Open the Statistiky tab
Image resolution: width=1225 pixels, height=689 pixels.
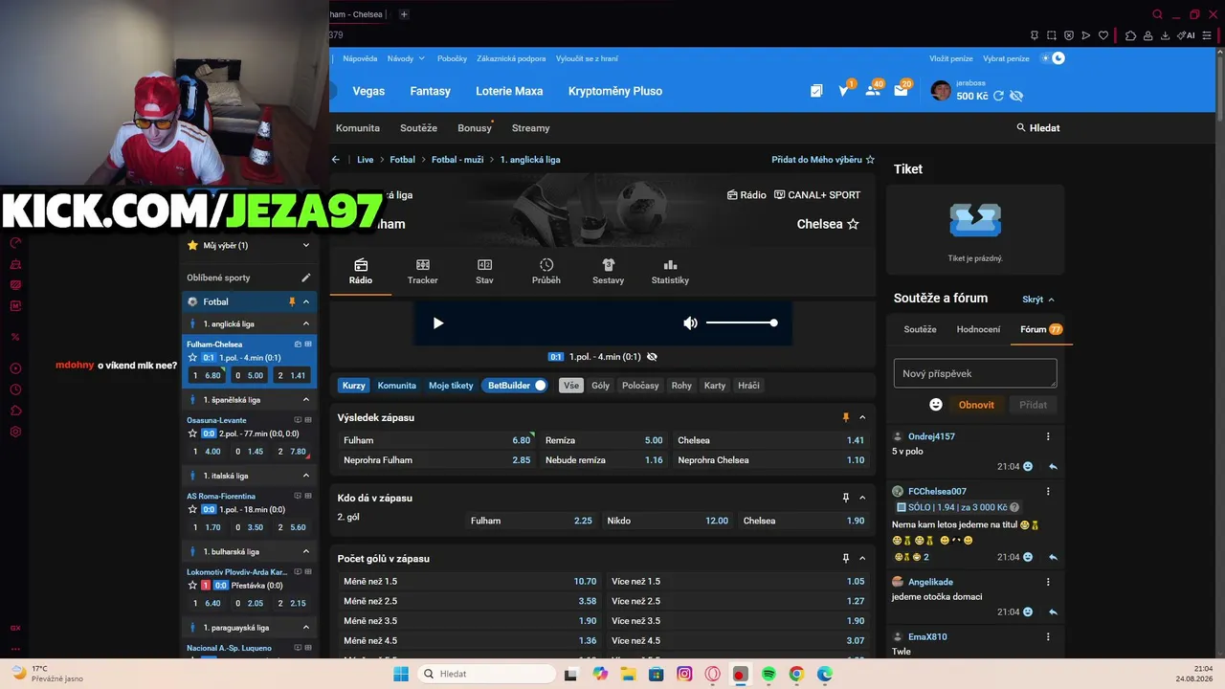coord(670,272)
